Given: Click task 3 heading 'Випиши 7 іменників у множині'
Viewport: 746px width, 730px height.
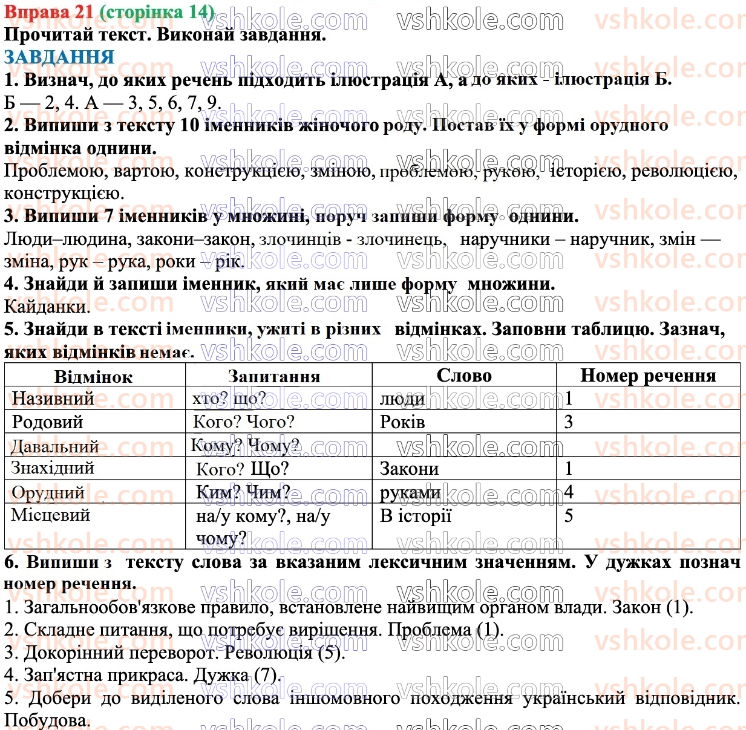Looking at the screenshot, I should point(167,216).
